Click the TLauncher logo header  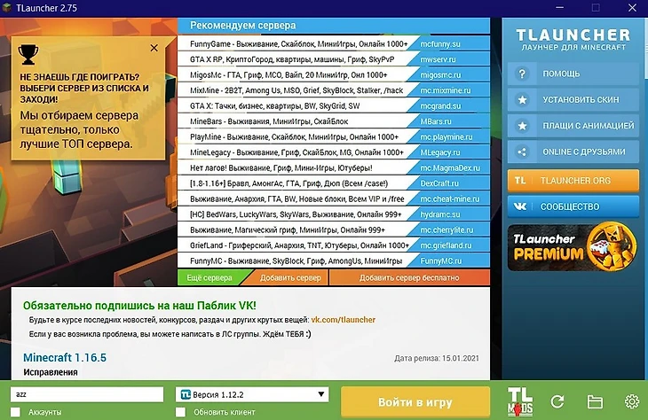coord(573,39)
